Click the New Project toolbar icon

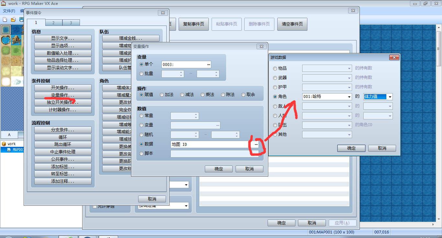pyautogui.click(x=5, y=19)
